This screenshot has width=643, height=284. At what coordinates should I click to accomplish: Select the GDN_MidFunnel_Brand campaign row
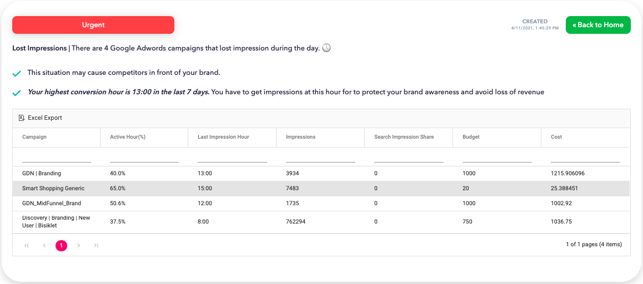point(52,204)
